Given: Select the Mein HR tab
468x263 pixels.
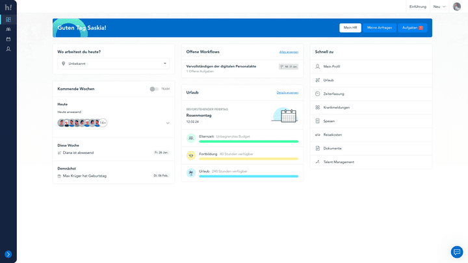Looking at the screenshot, I should (350, 28).
